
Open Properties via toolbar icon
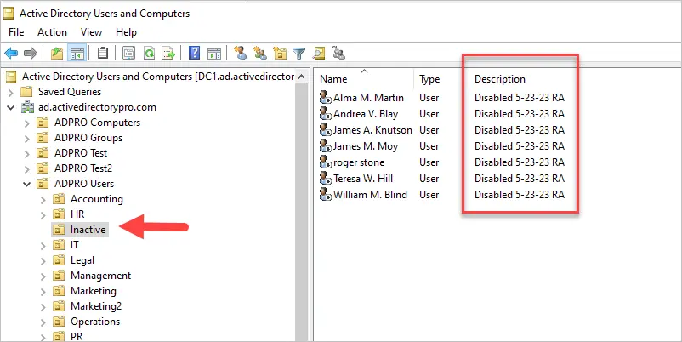[128, 53]
